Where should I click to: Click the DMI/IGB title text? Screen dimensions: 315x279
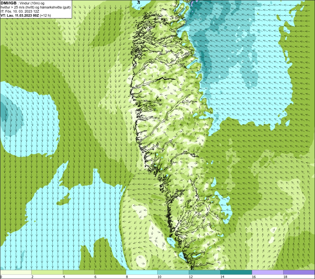click(9, 3)
